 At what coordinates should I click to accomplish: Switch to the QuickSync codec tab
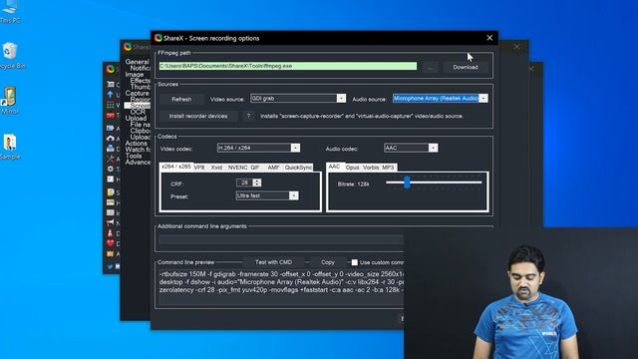(x=298, y=168)
